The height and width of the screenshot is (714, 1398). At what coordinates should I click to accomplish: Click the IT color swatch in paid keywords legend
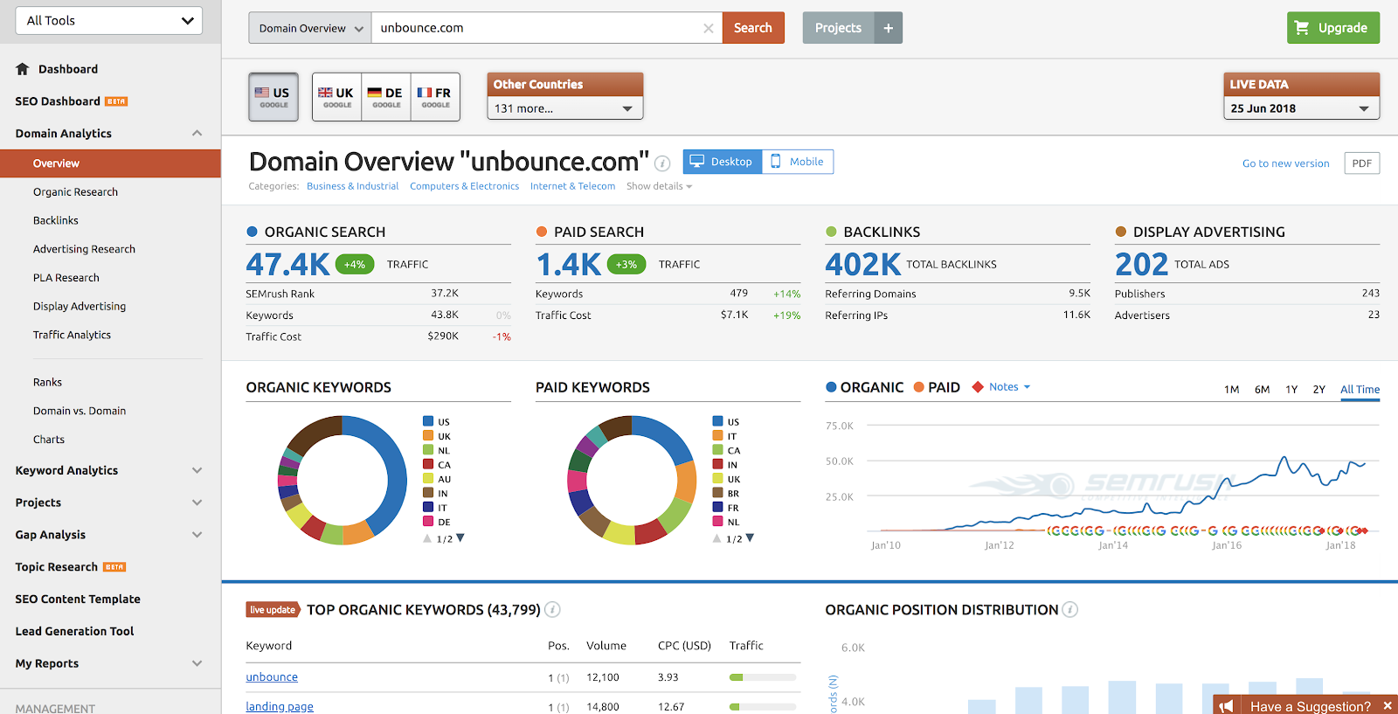point(718,436)
